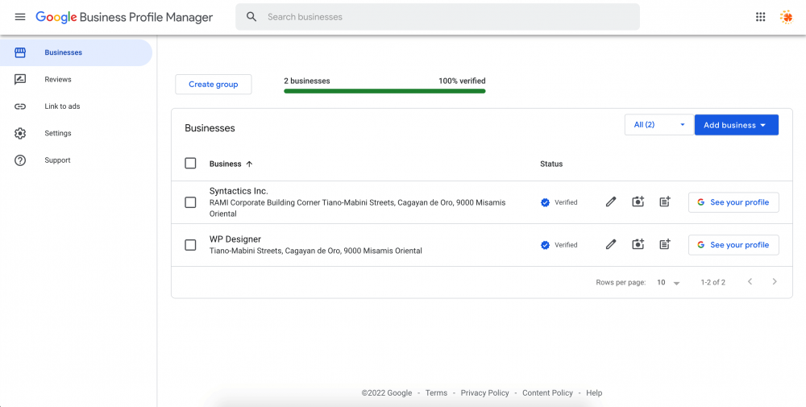
Task: Click the RAMI Corporate Building address text
Action: point(357,208)
